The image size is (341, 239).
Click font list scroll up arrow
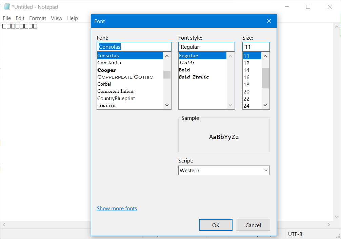[x=167, y=56]
